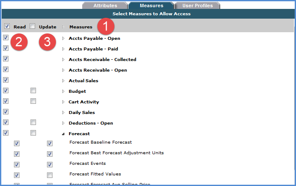This screenshot has height=186, width=296.
Task: Click the Forecast Best Forecast Adjustment Units label
Action: [x=116, y=153]
